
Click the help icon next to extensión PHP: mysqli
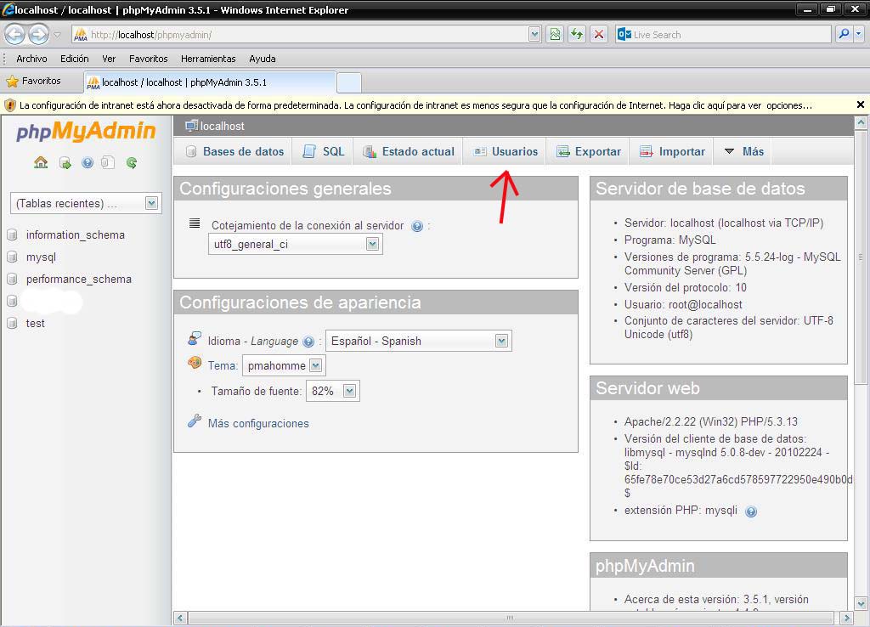click(x=751, y=511)
